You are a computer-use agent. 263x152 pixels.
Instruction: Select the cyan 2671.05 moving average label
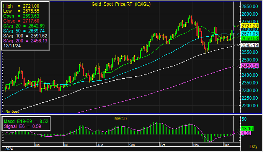(250, 34)
